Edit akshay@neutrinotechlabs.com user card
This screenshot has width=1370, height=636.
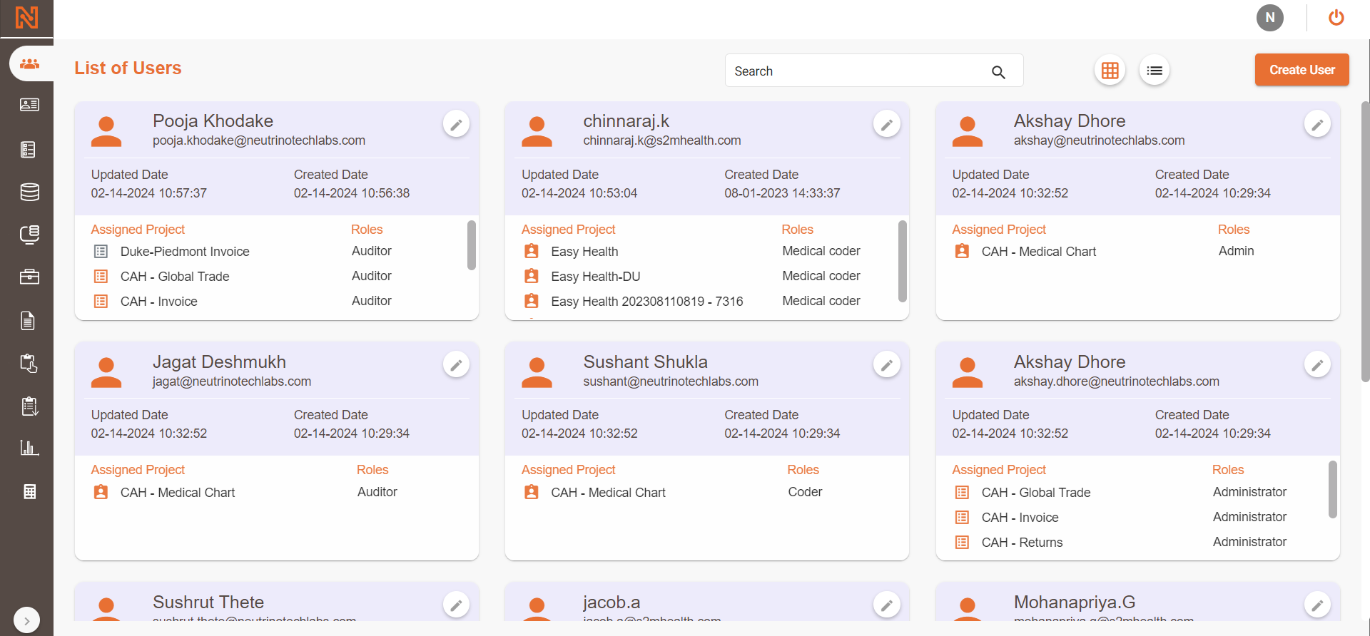click(1317, 125)
